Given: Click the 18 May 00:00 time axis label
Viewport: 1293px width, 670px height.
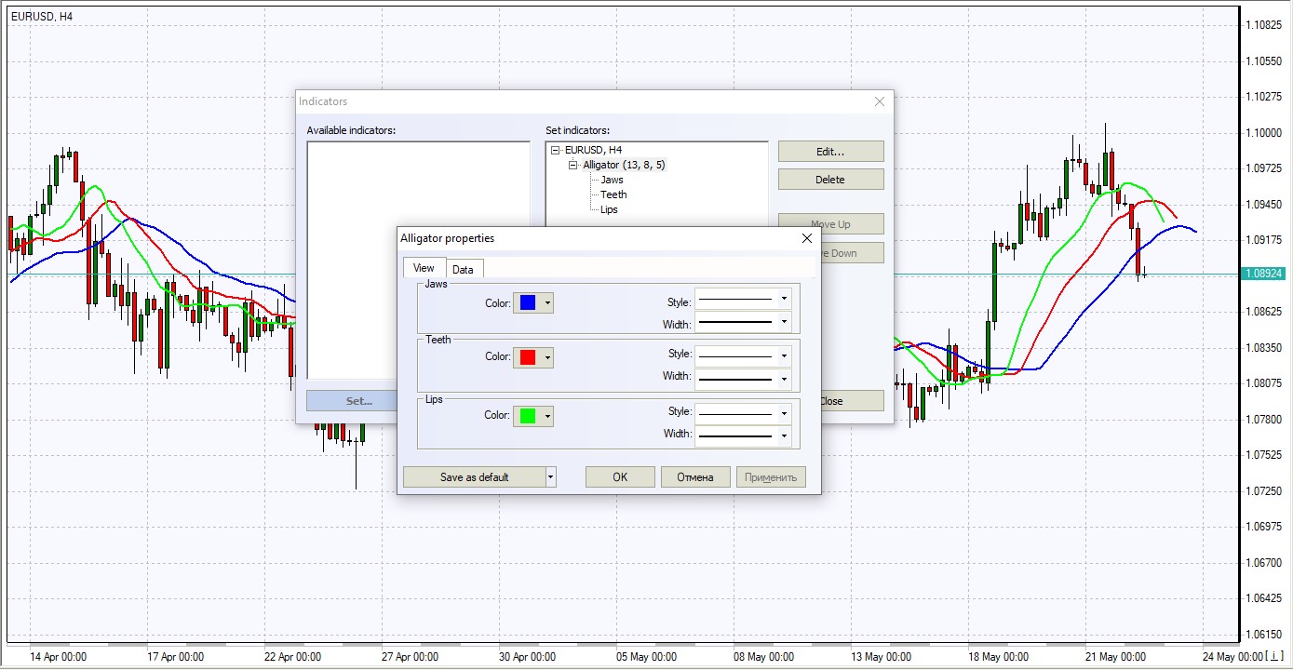Looking at the screenshot, I should [998, 657].
